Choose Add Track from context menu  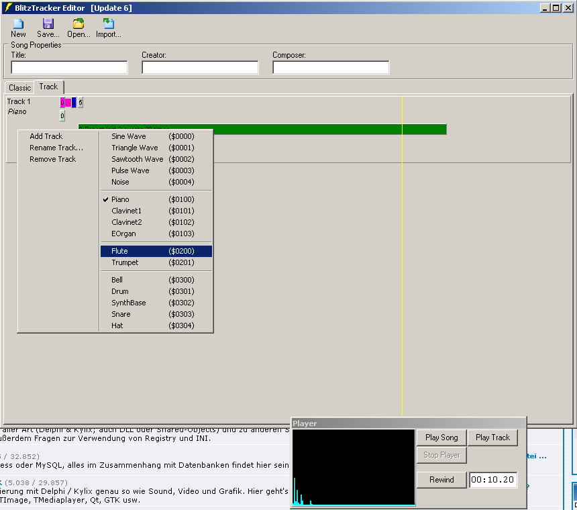tap(46, 136)
